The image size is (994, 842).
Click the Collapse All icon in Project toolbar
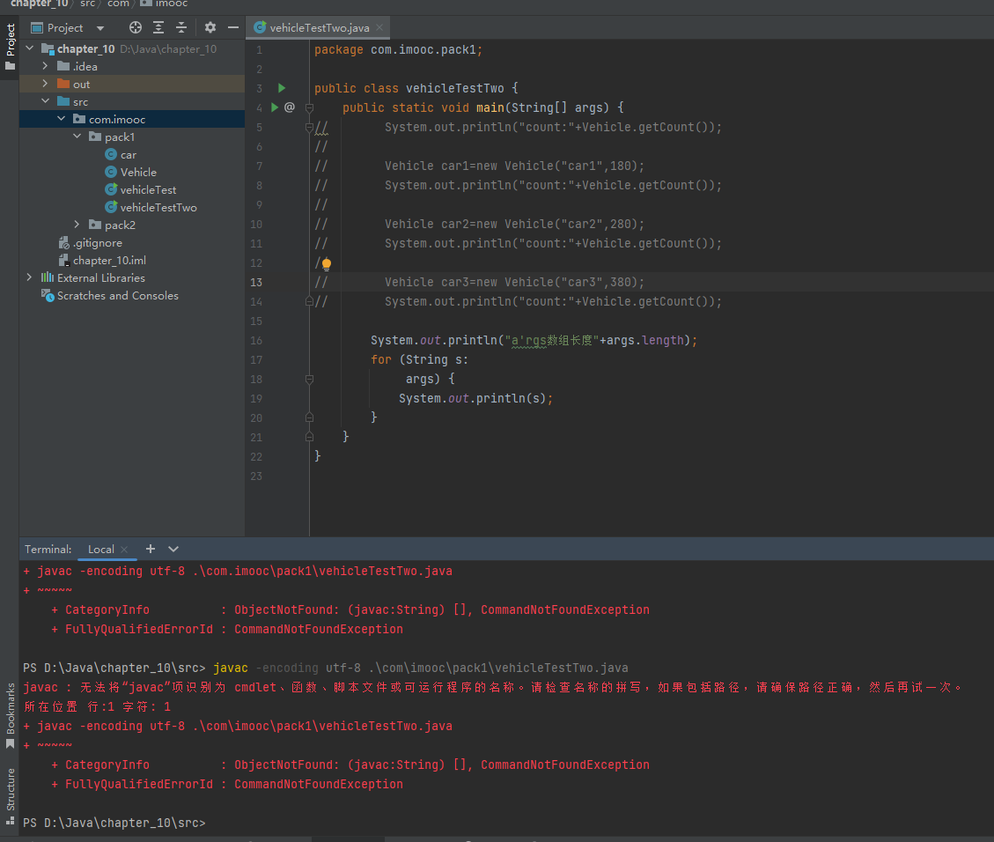(x=181, y=27)
